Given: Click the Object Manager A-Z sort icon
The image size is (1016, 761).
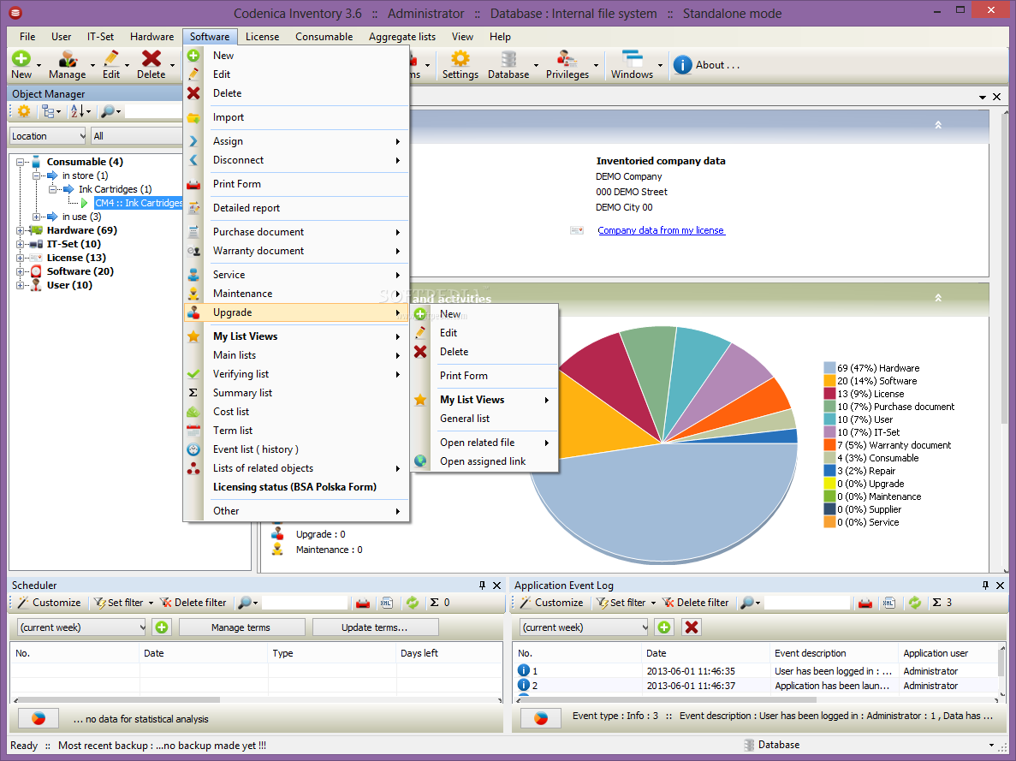Looking at the screenshot, I should click(76, 111).
